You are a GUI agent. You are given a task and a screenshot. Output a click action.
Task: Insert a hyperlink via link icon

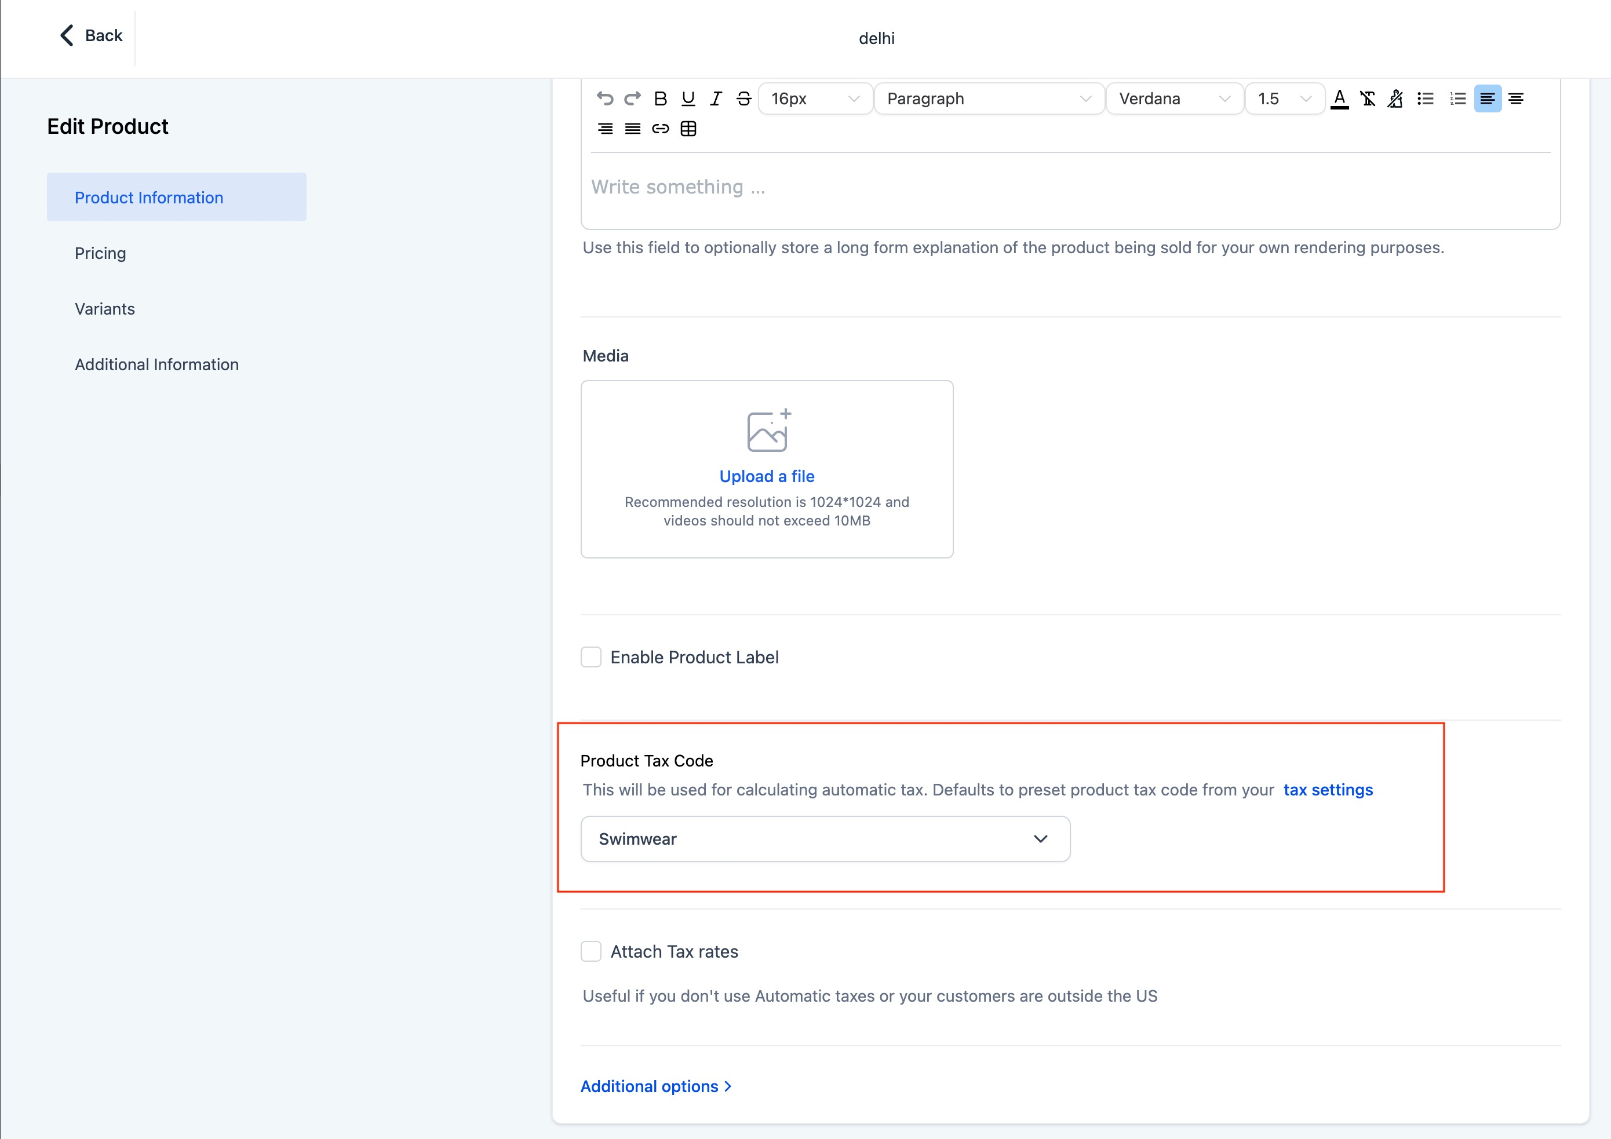[x=660, y=129]
